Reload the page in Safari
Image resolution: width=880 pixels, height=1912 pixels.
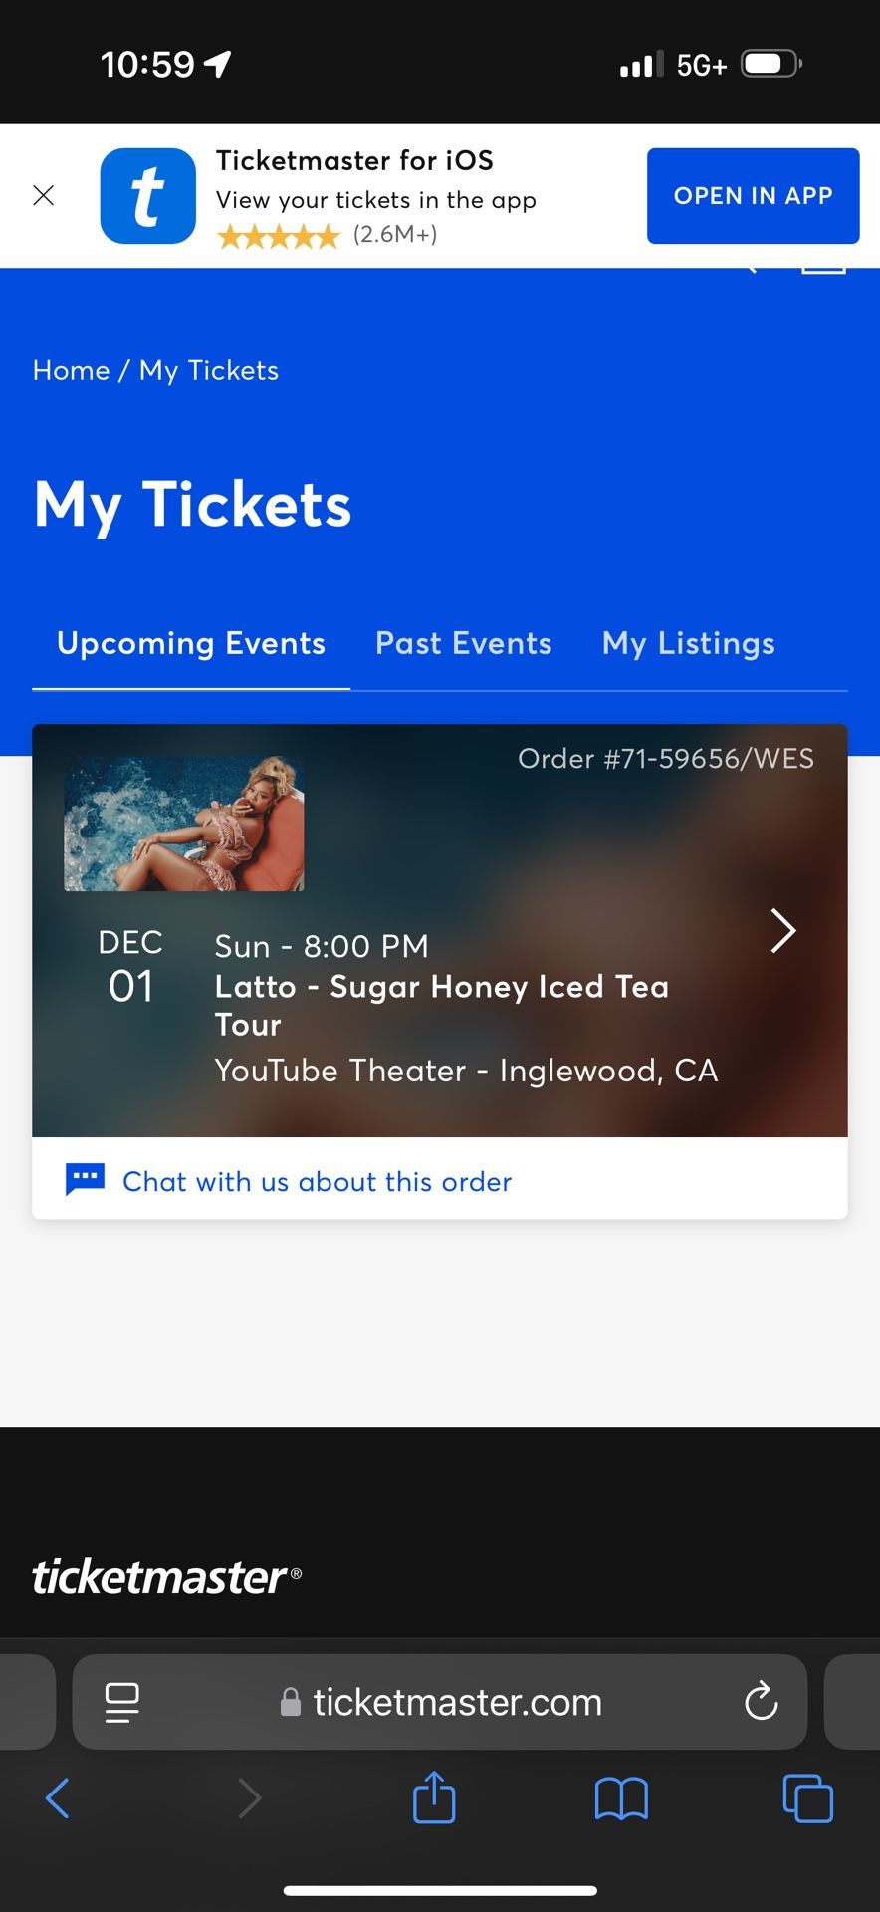pos(762,1702)
